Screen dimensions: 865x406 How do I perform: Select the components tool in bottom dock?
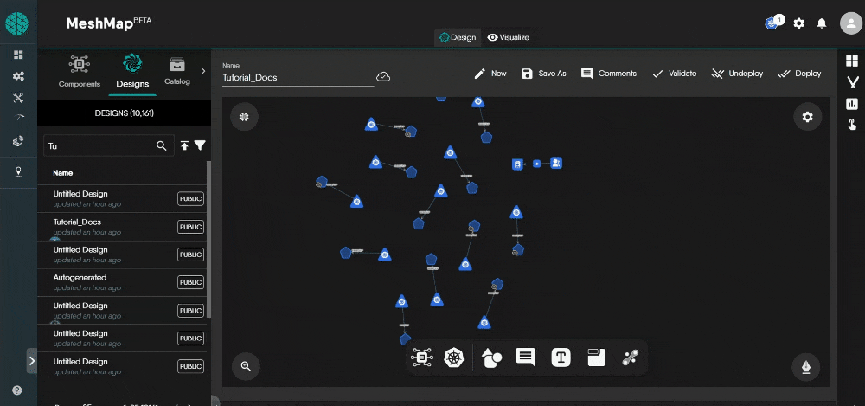pyautogui.click(x=421, y=357)
